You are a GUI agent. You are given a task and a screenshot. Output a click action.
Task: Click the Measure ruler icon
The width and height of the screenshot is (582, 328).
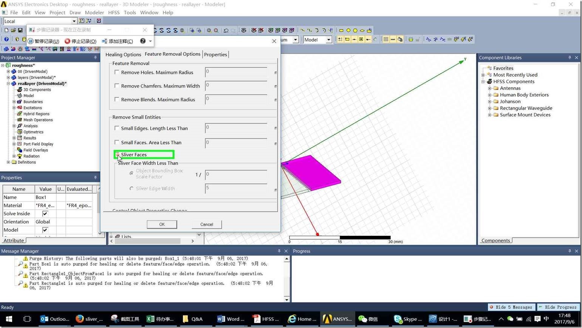point(393,39)
